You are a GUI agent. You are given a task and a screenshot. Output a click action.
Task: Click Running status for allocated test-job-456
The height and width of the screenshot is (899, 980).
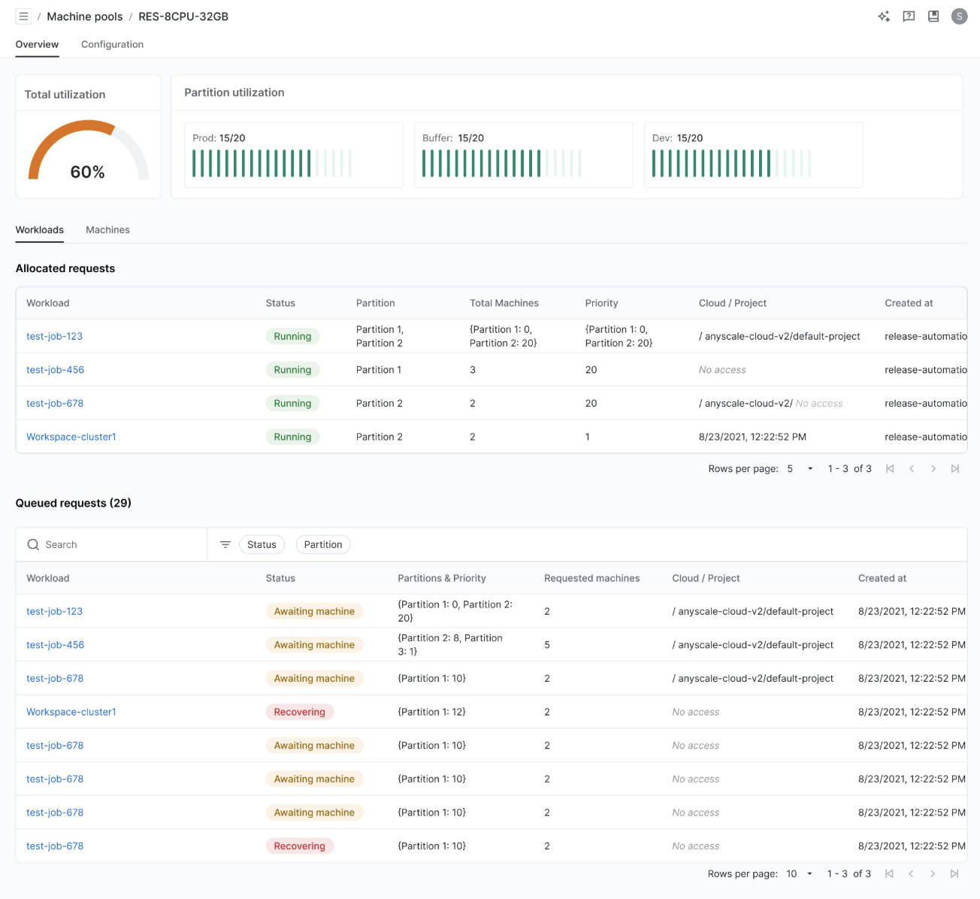click(x=292, y=370)
